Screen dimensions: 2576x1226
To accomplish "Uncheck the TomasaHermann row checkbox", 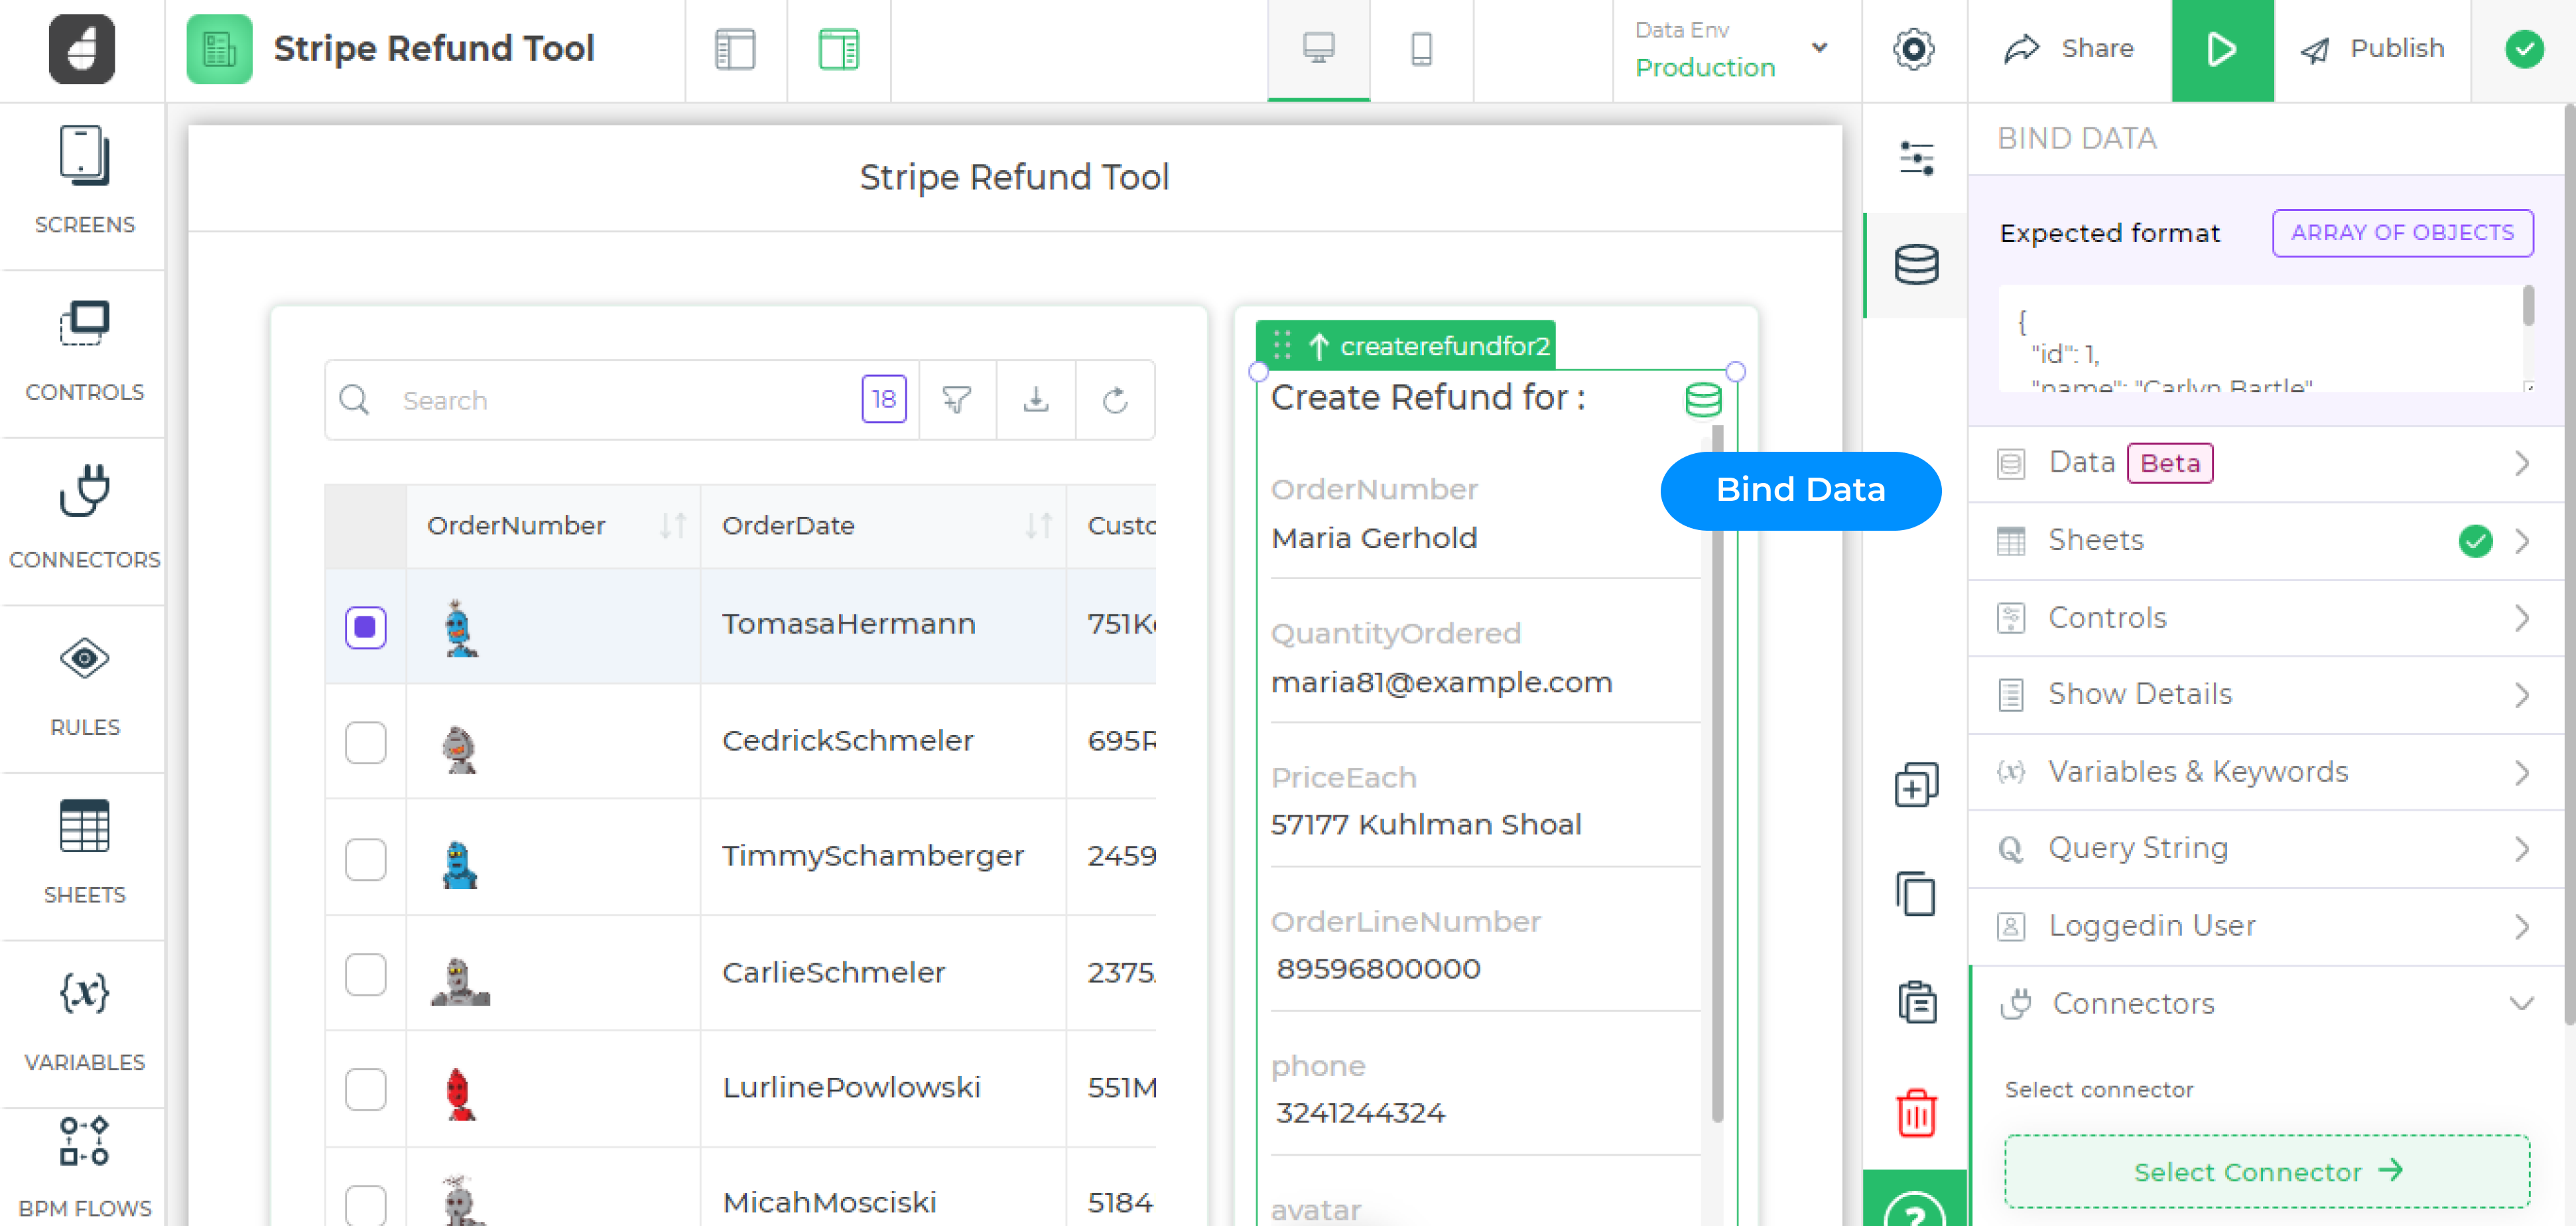I will click(x=365, y=627).
